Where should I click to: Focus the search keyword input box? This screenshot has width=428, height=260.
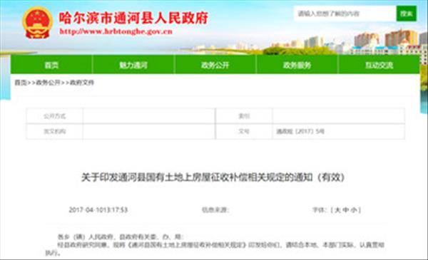point(345,14)
